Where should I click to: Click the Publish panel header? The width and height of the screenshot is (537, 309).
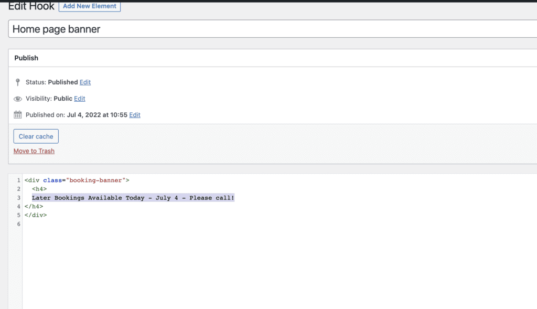273,58
